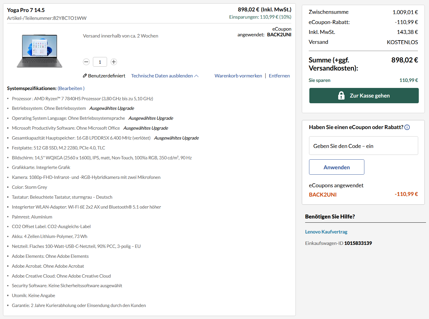429x319 pixels.
Task: Apply the coupon with the Anwenden button
Action: [x=336, y=167]
